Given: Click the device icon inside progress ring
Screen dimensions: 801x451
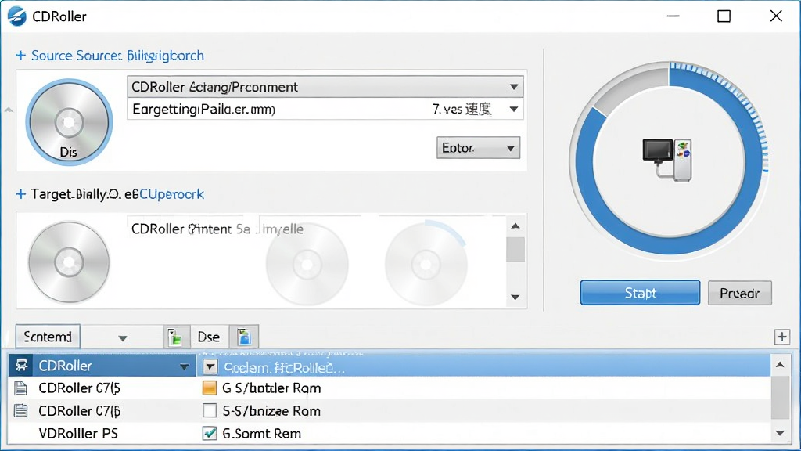Looking at the screenshot, I should click(x=668, y=160).
